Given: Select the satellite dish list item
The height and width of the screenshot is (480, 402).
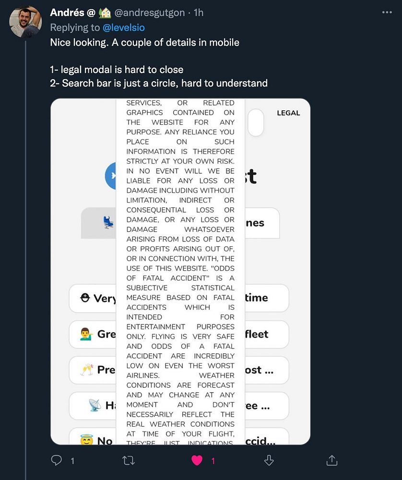Looking at the screenshot, I should pyautogui.click(x=179, y=406).
